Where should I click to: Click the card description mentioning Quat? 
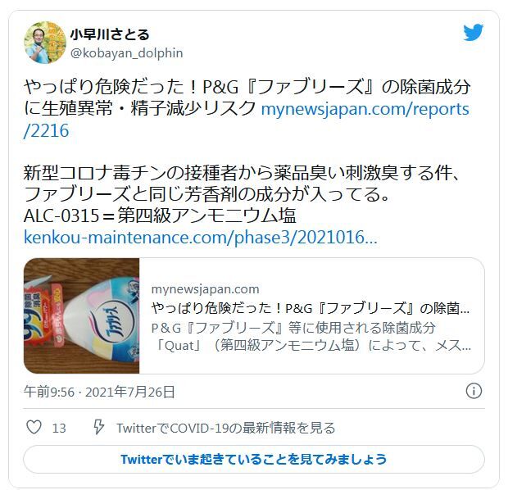[x=311, y=337]
